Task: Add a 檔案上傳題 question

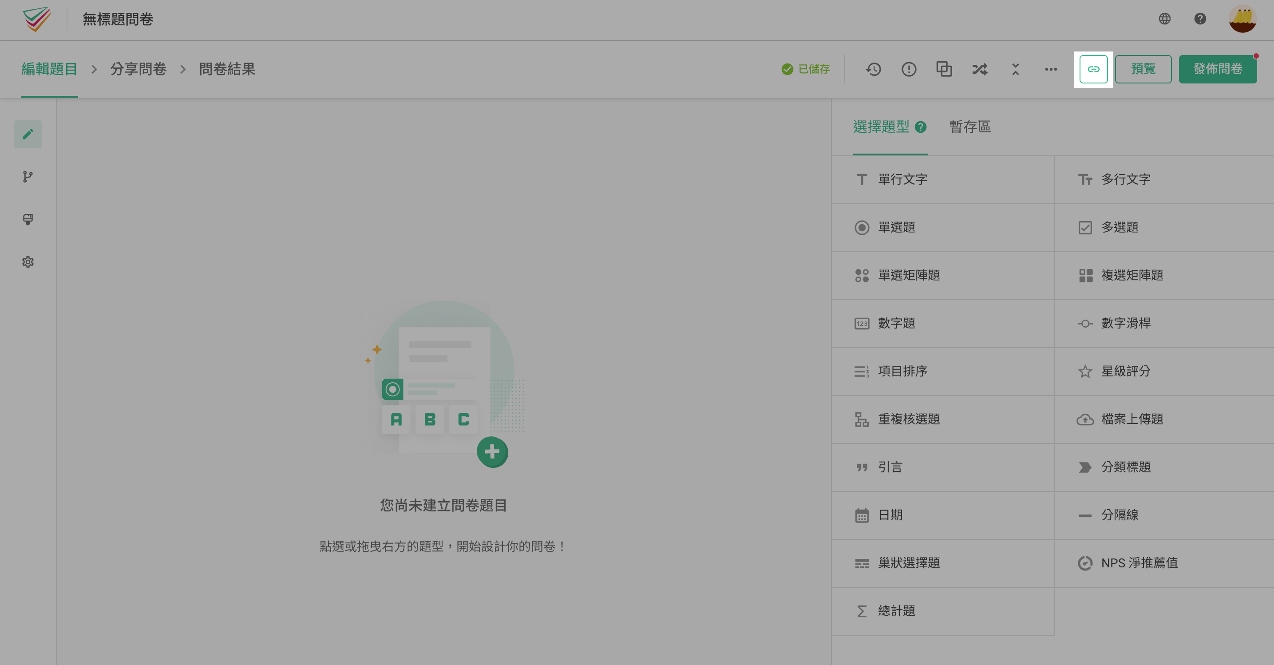Action: coord(1164,419)
